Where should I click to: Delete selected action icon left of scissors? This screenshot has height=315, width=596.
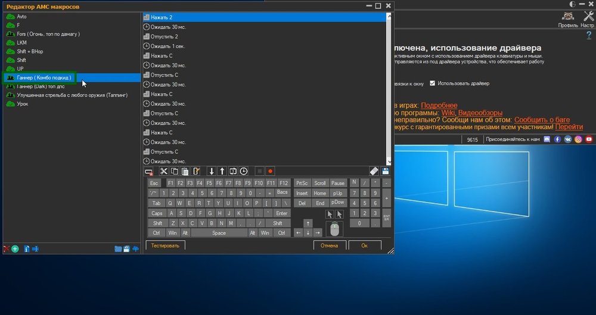point(149,172)
